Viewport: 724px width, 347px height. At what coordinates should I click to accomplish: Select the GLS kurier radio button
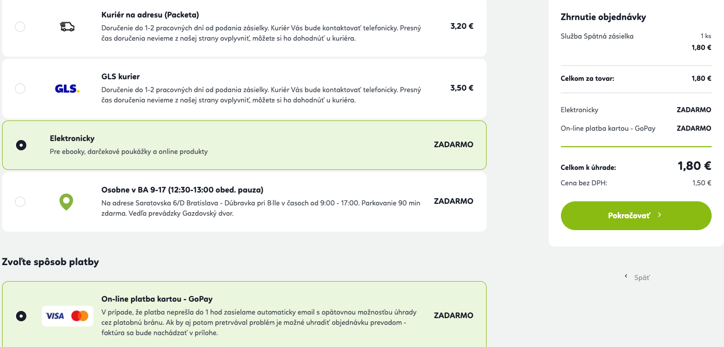(x=20, y=89)
